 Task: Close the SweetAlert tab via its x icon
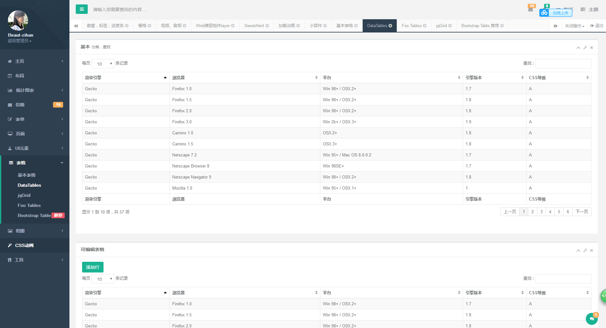coord(267,26)
